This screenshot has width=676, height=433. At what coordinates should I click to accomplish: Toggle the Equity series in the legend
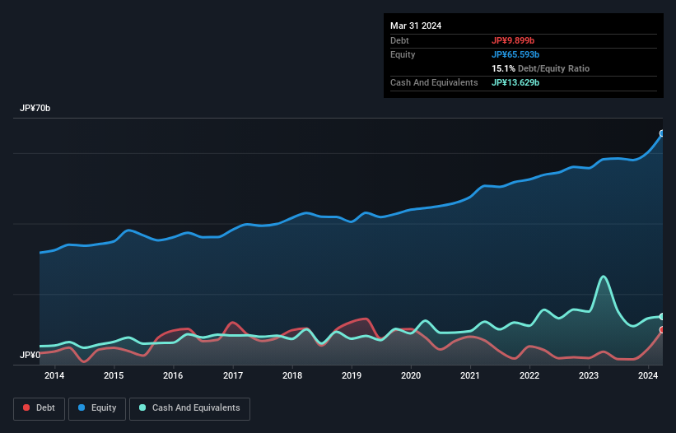[x=98, y=408]
